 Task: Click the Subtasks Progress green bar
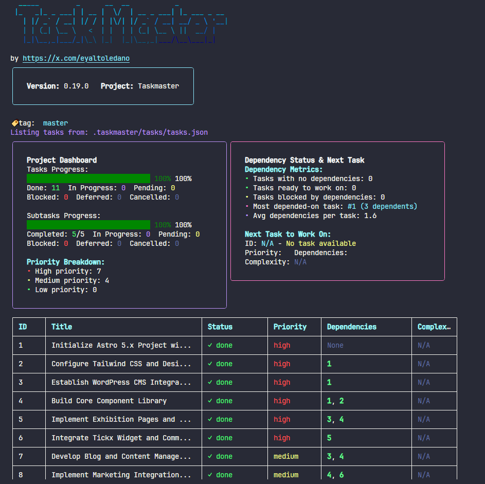click(88, 225)
